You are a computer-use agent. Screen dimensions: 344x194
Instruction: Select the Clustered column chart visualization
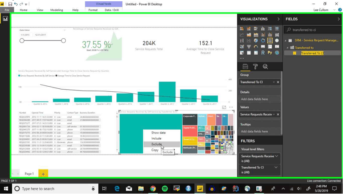263,29
